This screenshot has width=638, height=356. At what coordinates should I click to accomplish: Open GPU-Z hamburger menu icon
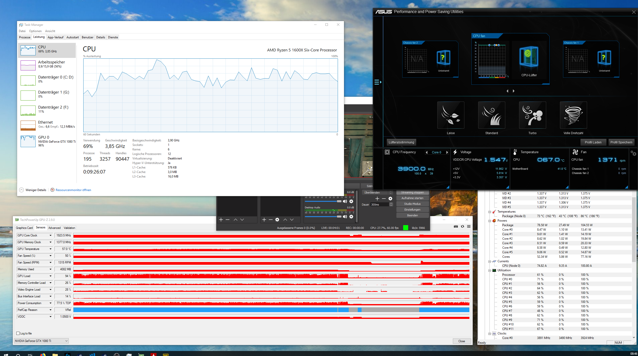coord(469,226)
